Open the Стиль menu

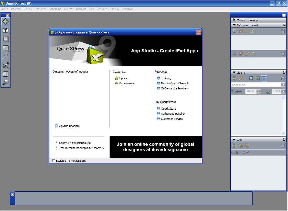pyautogui.click(x=28, y=9)
